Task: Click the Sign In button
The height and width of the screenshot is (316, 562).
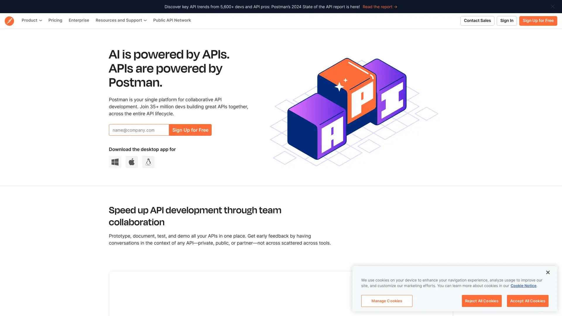Action: tap(506, 21)
